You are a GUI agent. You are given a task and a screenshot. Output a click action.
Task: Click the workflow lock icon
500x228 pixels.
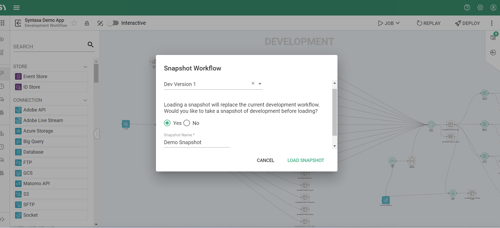(x=87, y=23)
